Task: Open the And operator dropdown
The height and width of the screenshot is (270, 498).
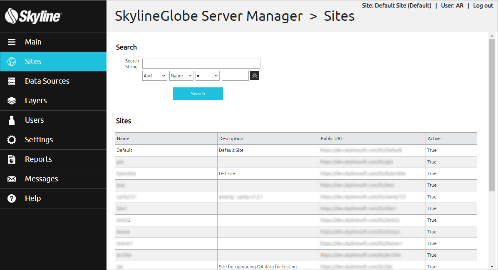Action: (x=155, y=76)
